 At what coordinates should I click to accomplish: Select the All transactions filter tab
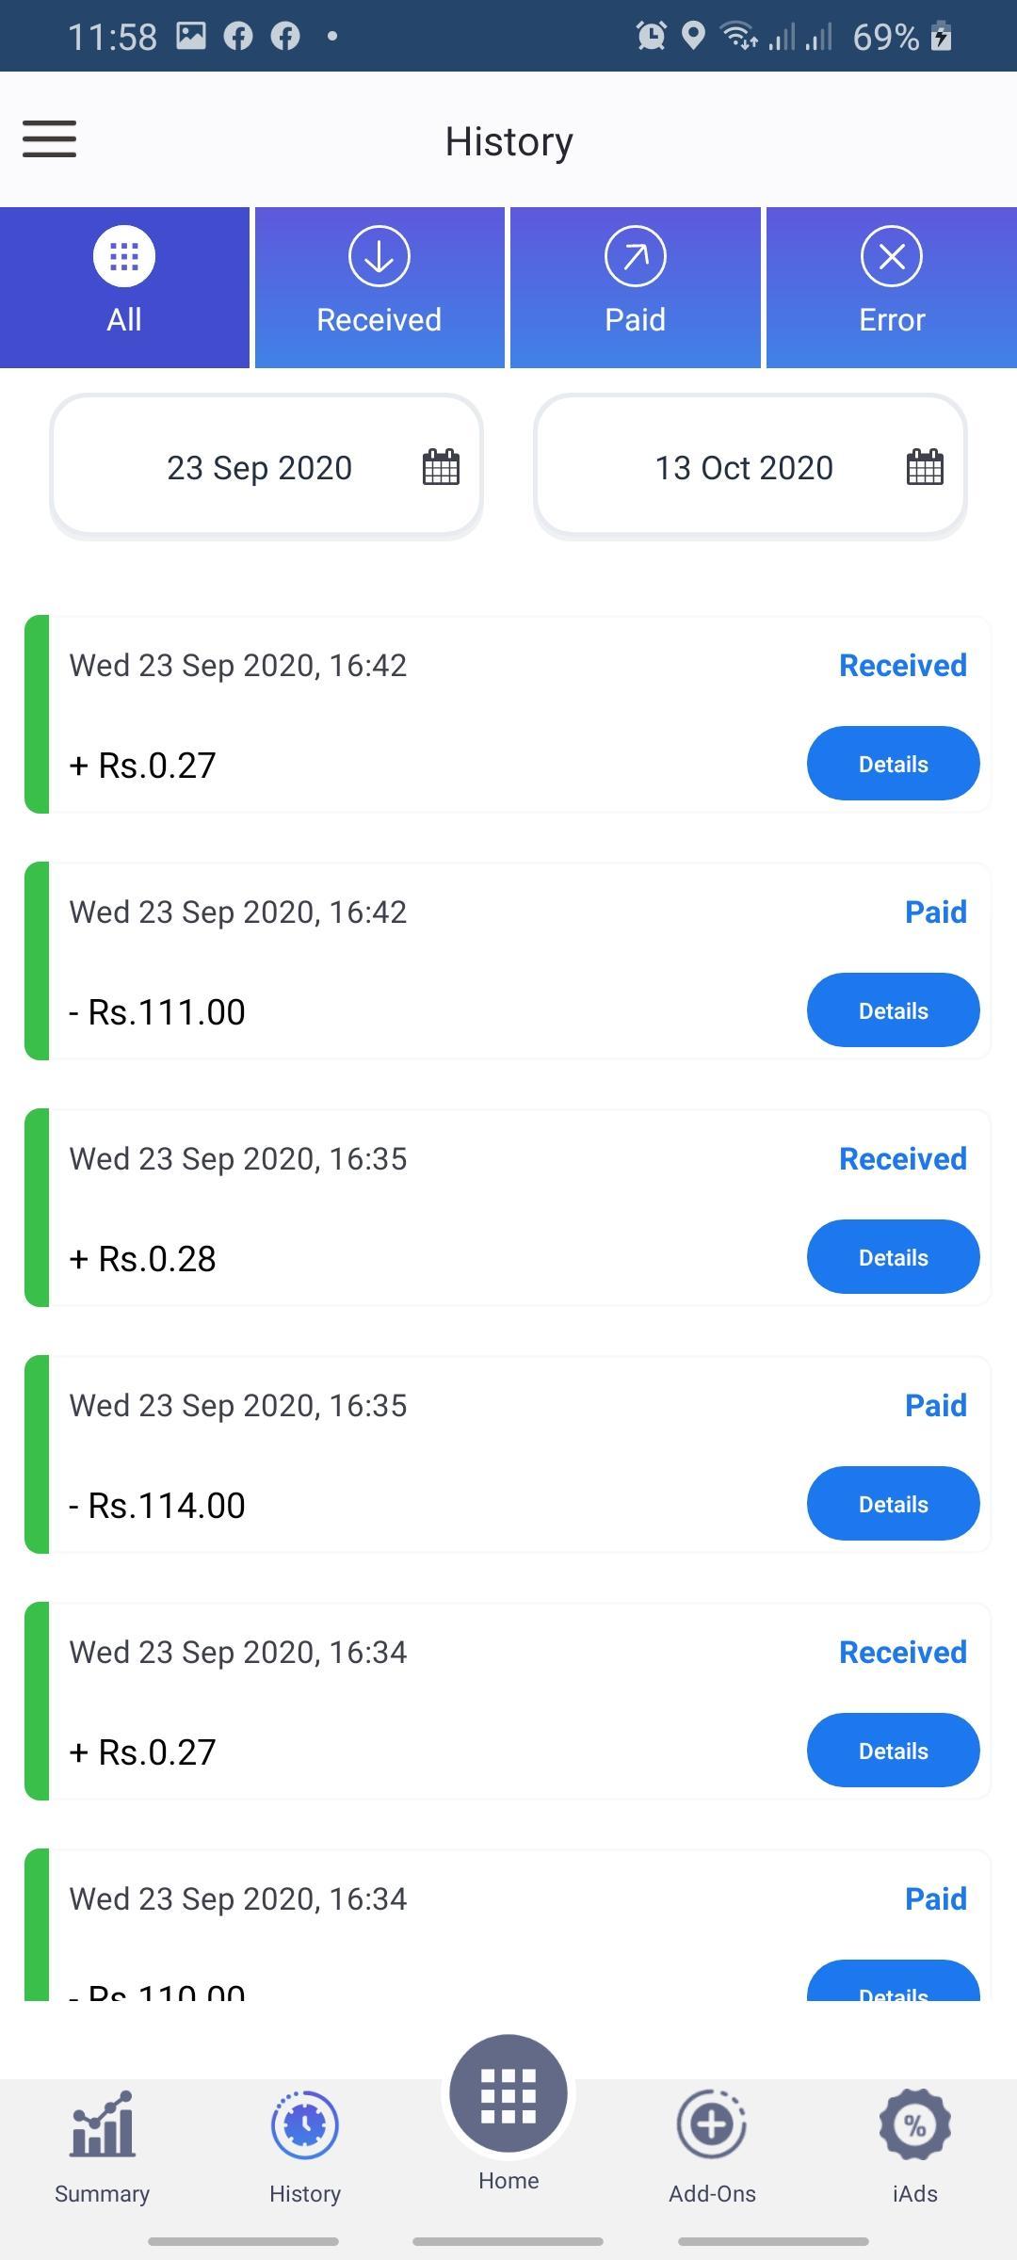point(124,287)
